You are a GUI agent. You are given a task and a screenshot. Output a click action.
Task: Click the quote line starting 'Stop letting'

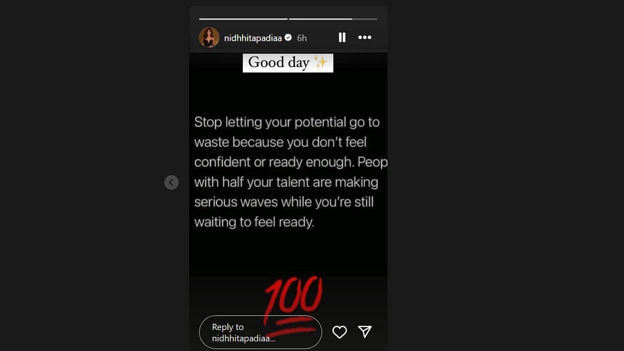pyautogui.click(x=287, y=122)
